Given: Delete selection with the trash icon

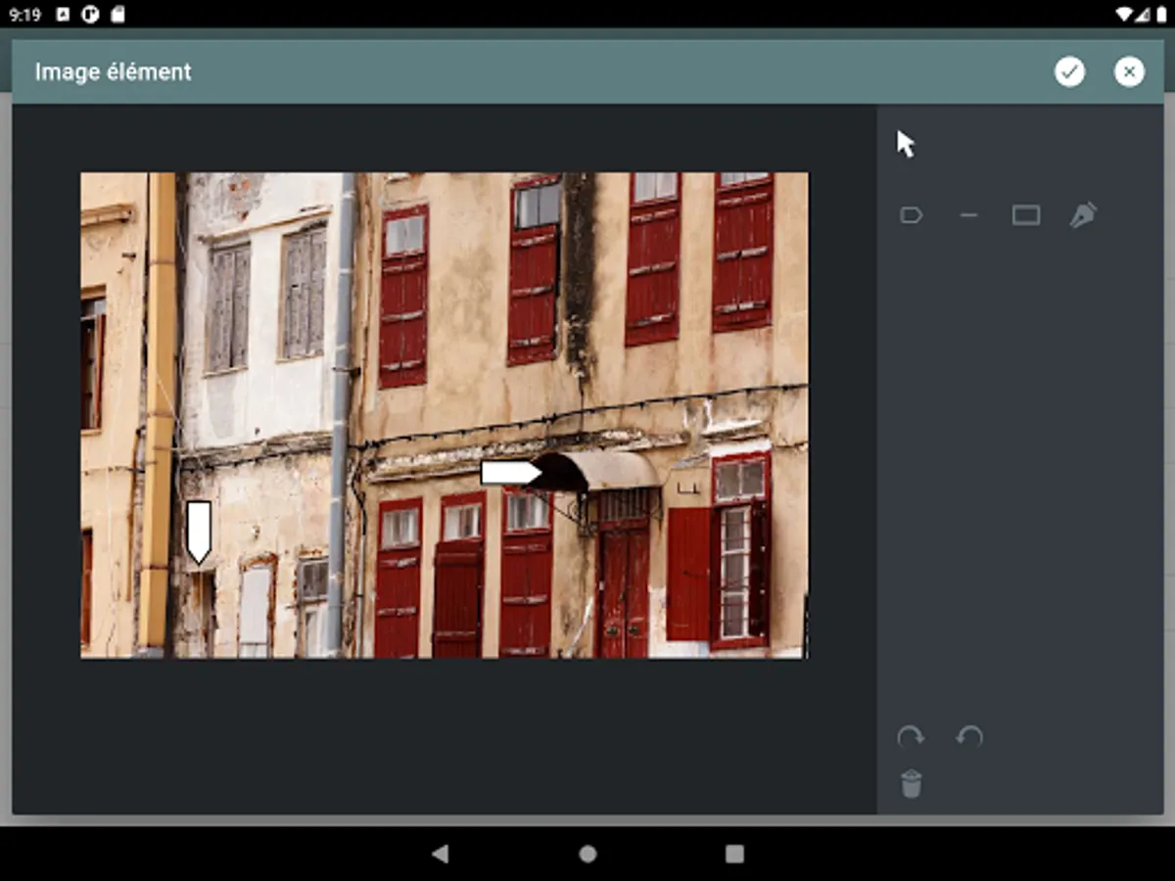Looking at the screenshot, I should click(x=911, y=784).
